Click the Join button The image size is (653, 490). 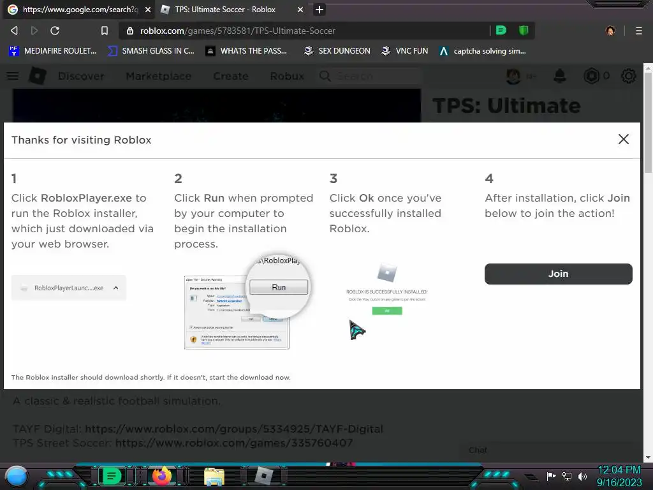click(559, 274)
